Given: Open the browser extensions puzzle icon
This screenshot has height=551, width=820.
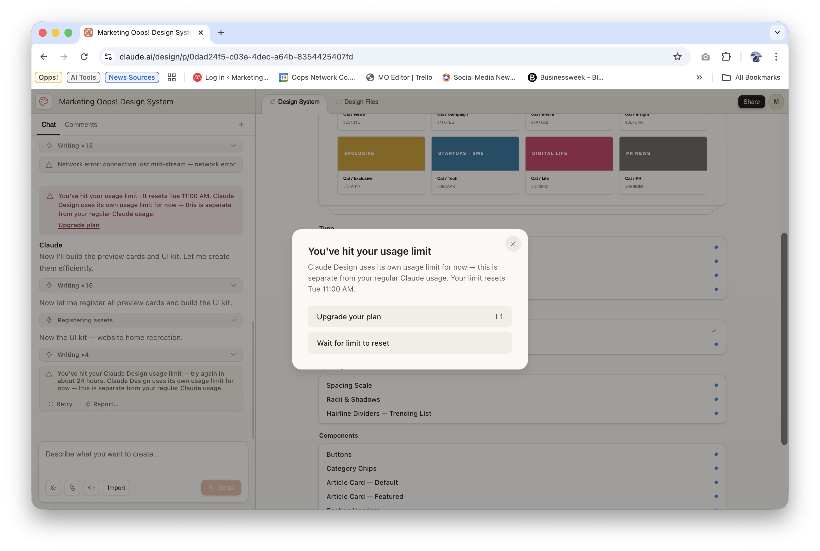Looking at the screenshot, I should tap(725, 57).
